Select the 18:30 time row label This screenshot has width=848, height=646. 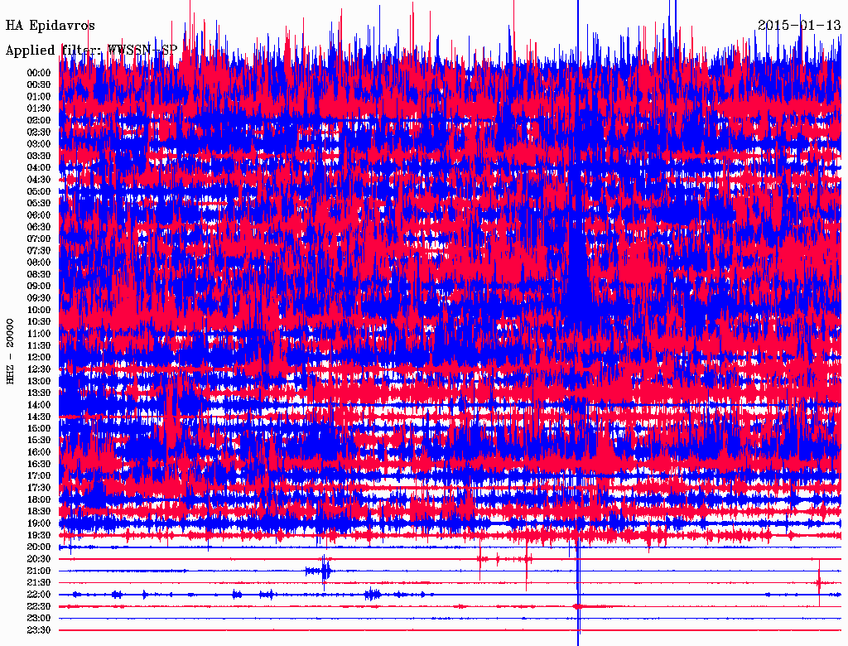[39, 512]
